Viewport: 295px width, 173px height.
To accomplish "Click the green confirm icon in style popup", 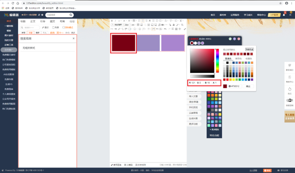I will point(230,39).
